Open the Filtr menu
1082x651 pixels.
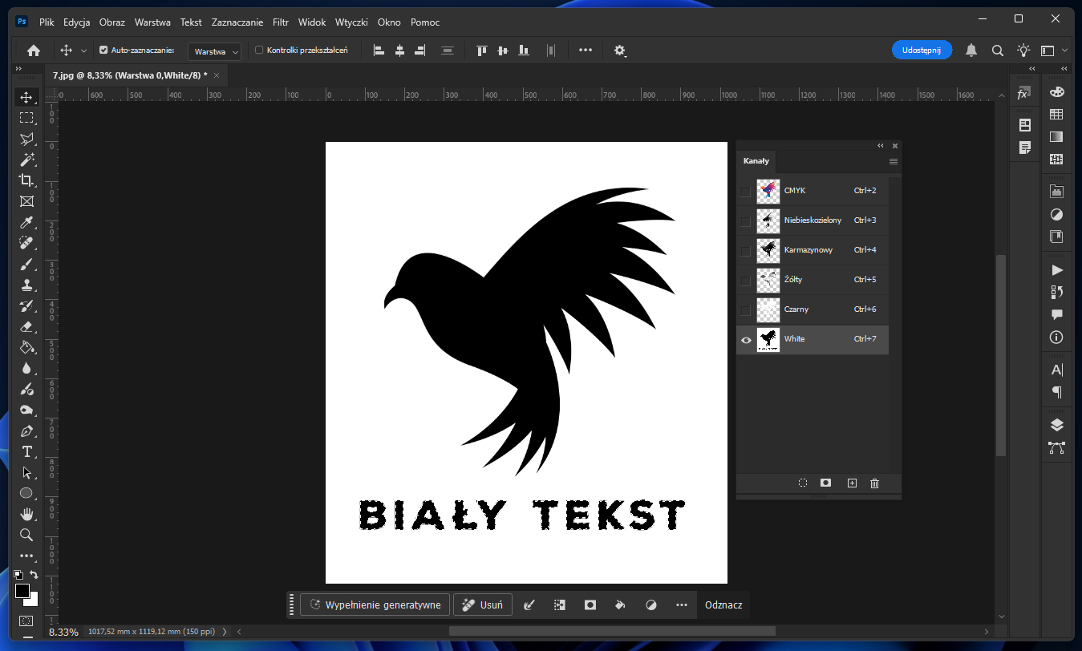[x=280, y=22]
